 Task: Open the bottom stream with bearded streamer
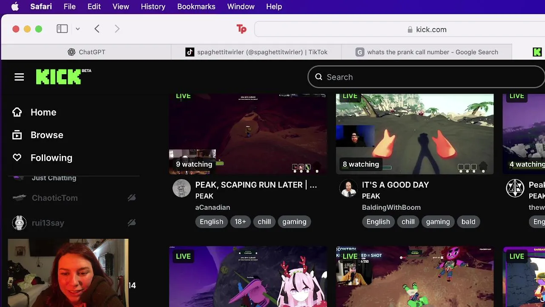415,277
